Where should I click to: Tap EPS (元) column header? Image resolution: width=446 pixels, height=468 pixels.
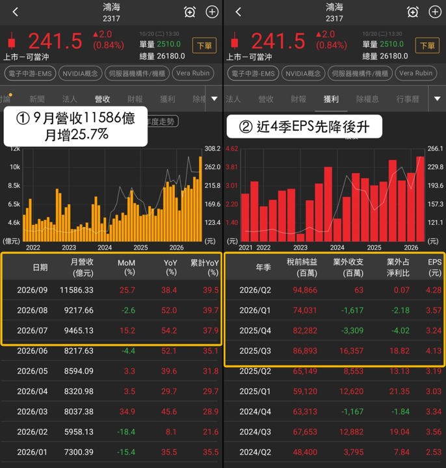[x=435, y=267]
